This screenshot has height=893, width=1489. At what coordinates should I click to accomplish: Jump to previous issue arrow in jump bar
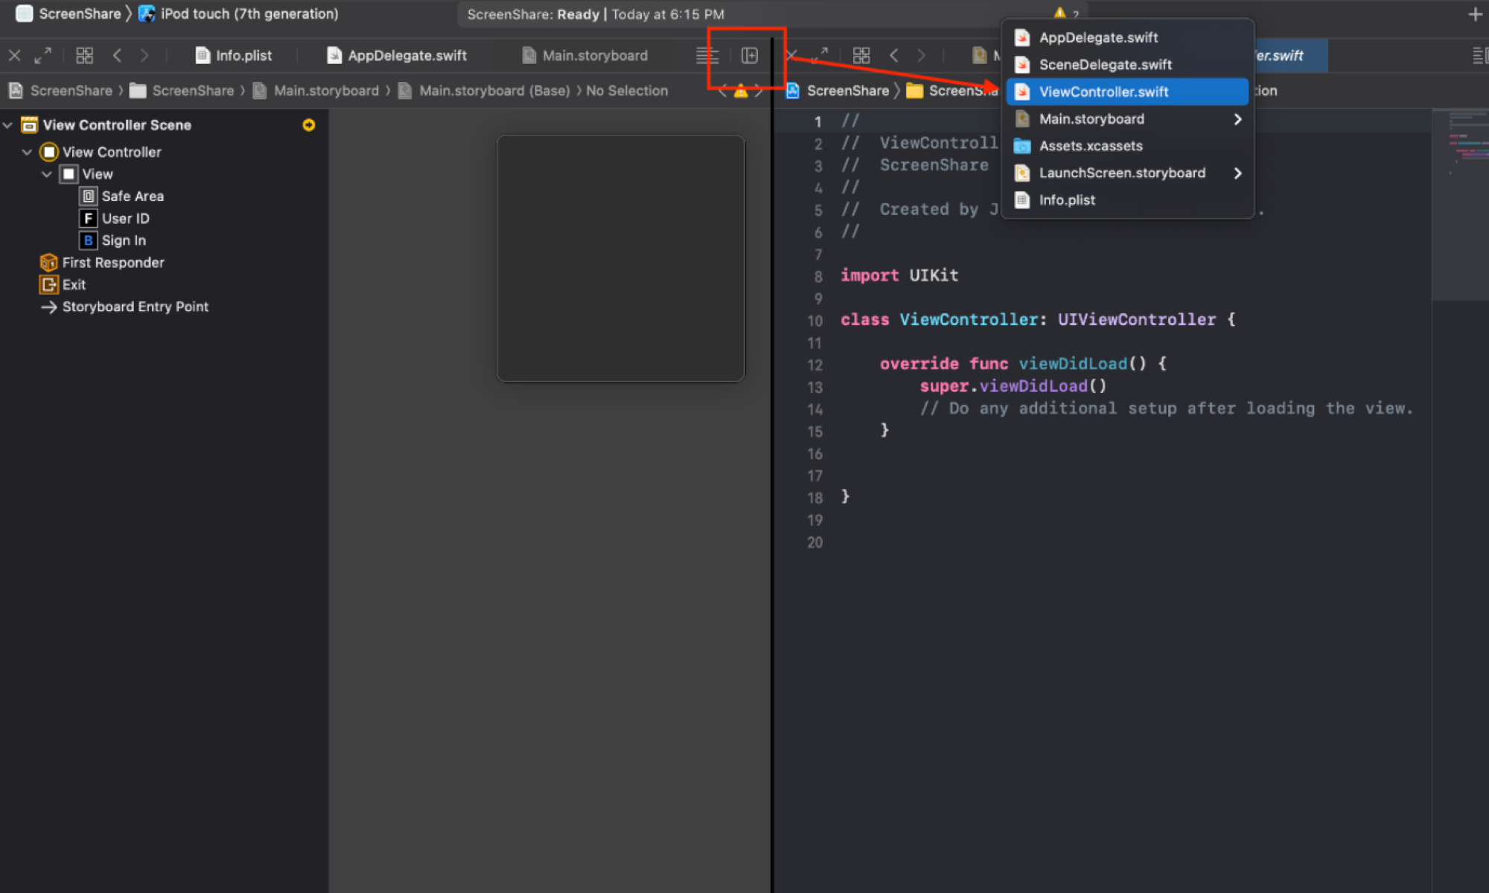[x=722, y=92]
